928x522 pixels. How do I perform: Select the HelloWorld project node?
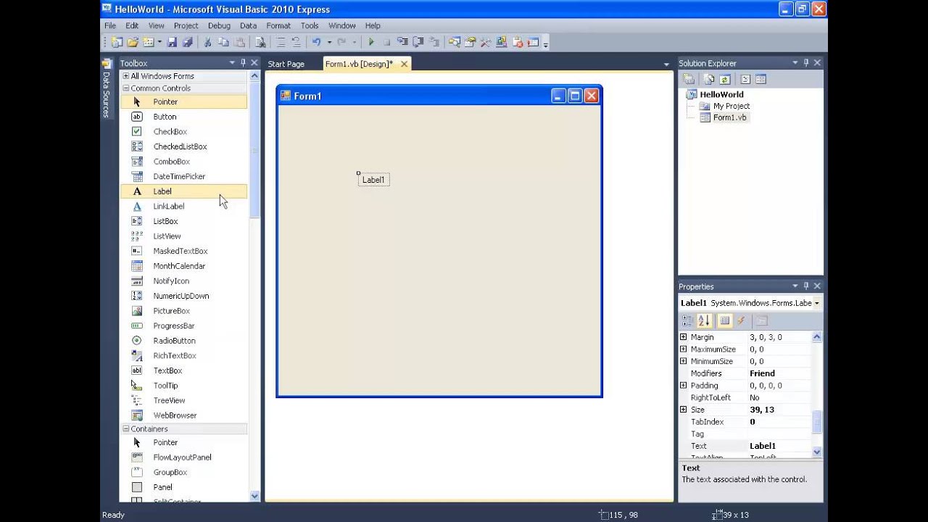pos(721,94)
